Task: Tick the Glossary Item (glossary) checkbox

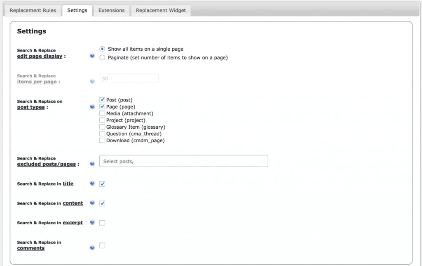Action: pyautogui.click(x=102, y=127)
